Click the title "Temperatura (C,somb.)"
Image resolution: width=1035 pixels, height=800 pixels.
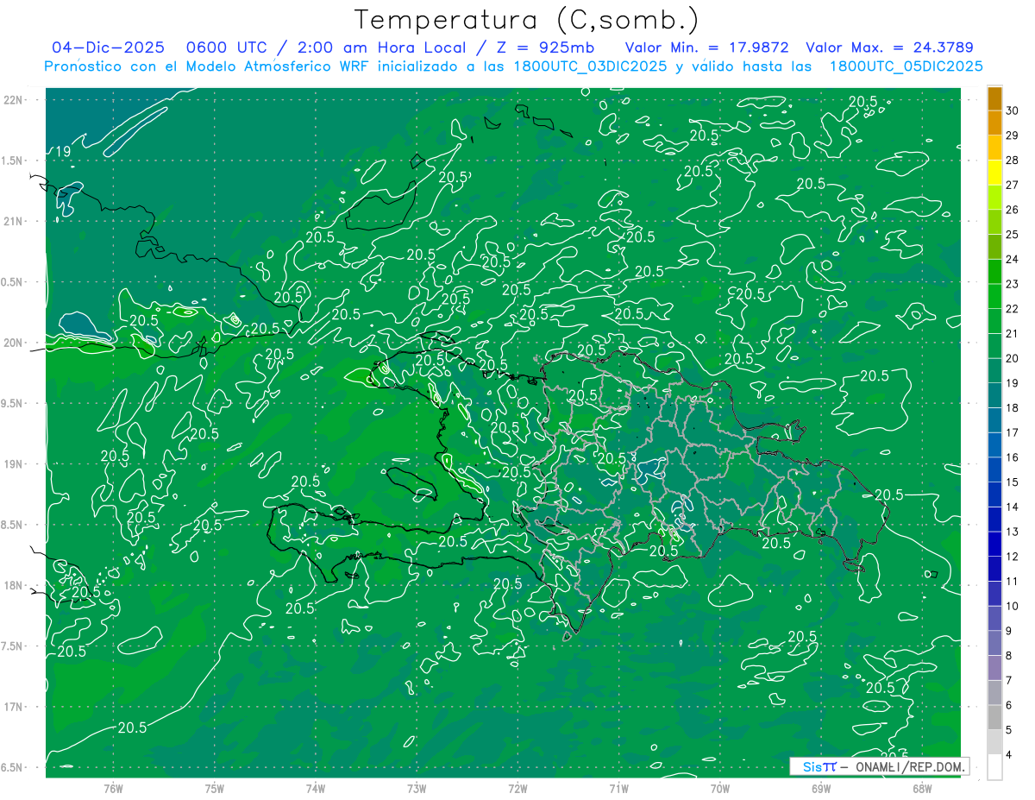click(x=527, y=20)
